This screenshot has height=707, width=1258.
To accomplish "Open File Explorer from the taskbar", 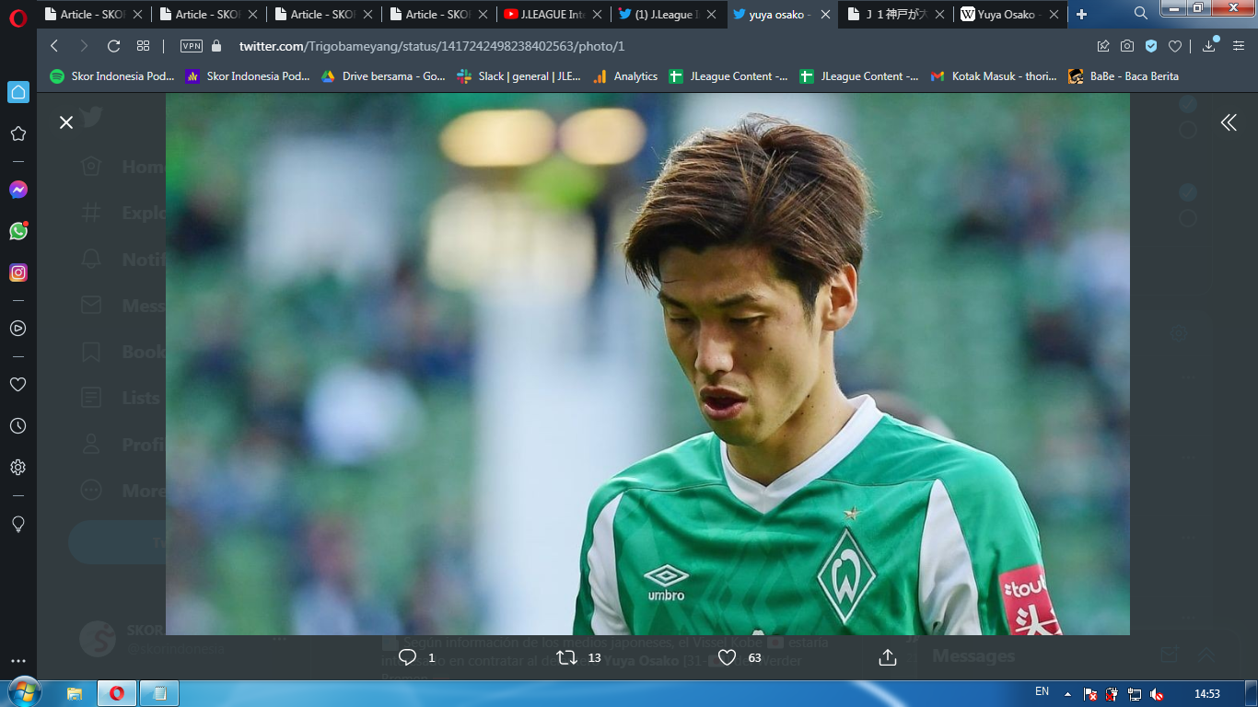I will coord(75,693).
